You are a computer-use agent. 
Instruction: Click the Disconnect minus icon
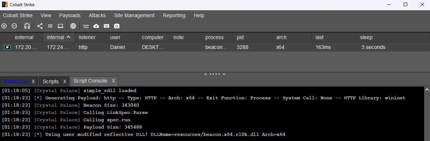coord(14,26)
